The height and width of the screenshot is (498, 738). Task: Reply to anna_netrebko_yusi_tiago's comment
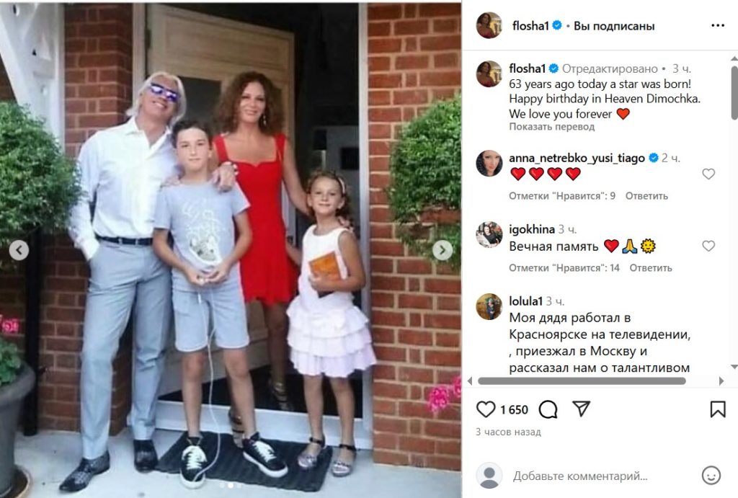(x=646, y=196)
